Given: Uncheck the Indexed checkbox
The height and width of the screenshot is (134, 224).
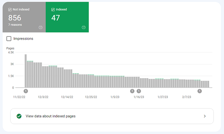Looking at the screenshot, I should click(x=53, y=9).
